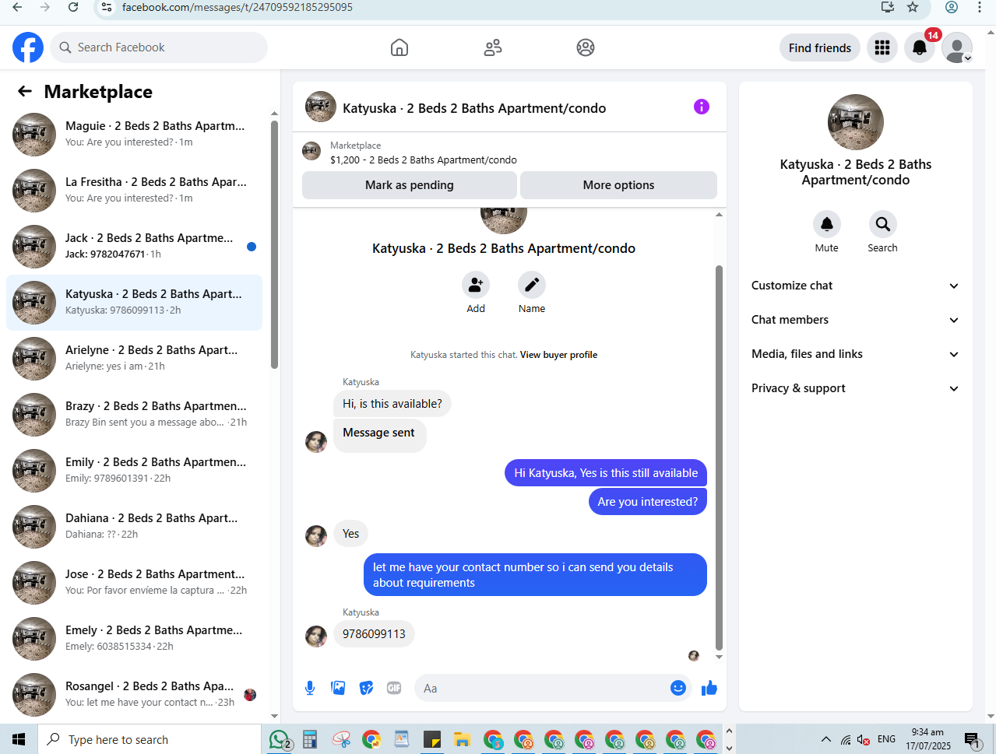Choose a sticker in composer
Viewport: 996px width, 754px height.
(x=366, y=688)
